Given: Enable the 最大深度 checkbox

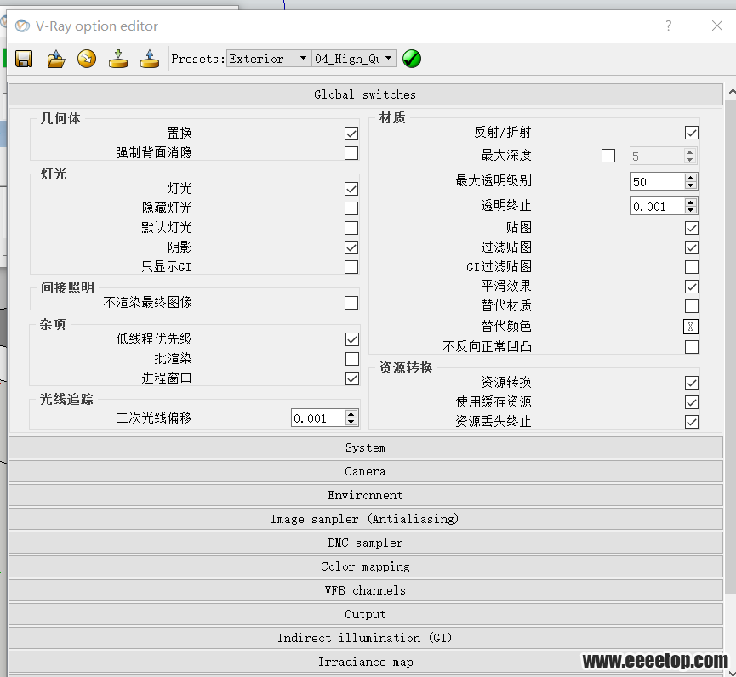Looking at the screenshot, I should point(608,156).
